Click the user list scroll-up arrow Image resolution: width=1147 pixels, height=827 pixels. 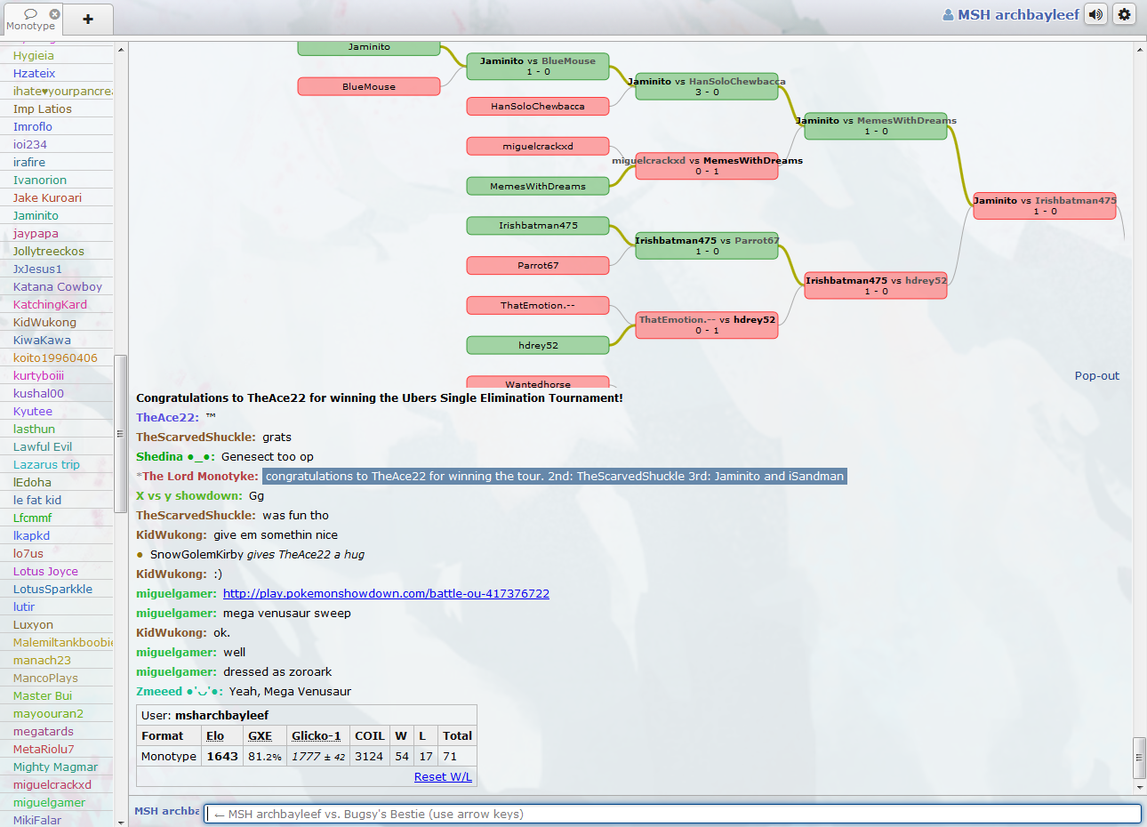click(121, 51)
